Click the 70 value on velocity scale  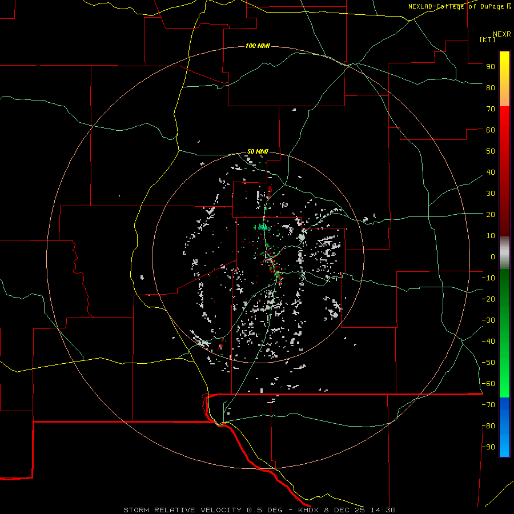point(491,109)
